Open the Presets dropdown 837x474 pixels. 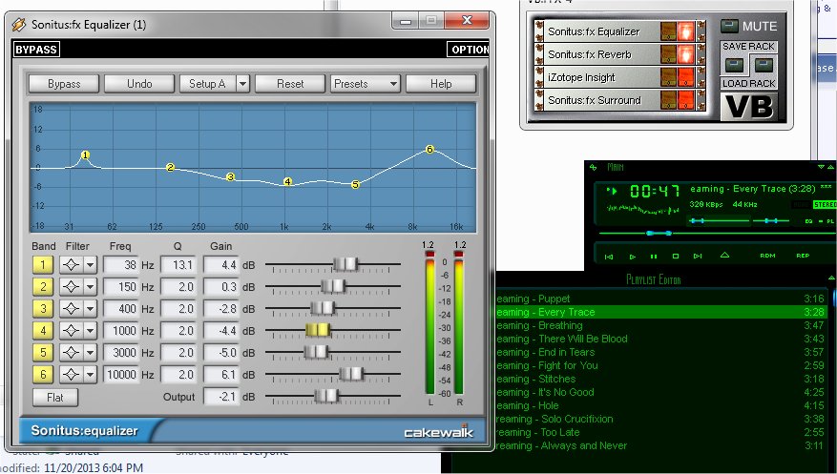(x=366, y=84)
